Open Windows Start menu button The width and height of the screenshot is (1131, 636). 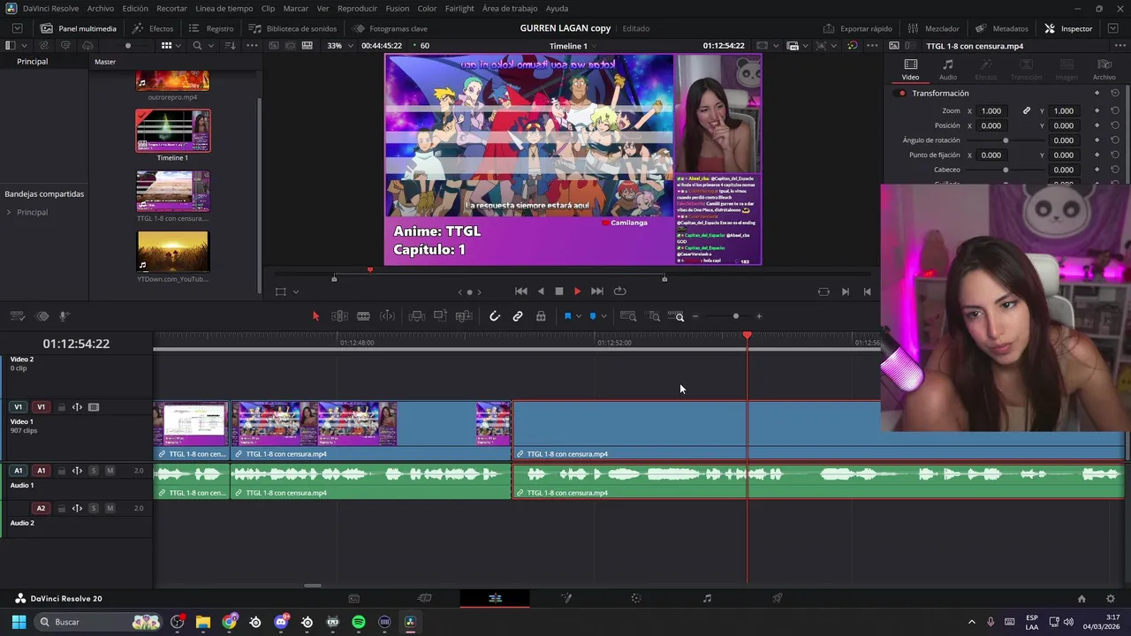tap(19, 622)
